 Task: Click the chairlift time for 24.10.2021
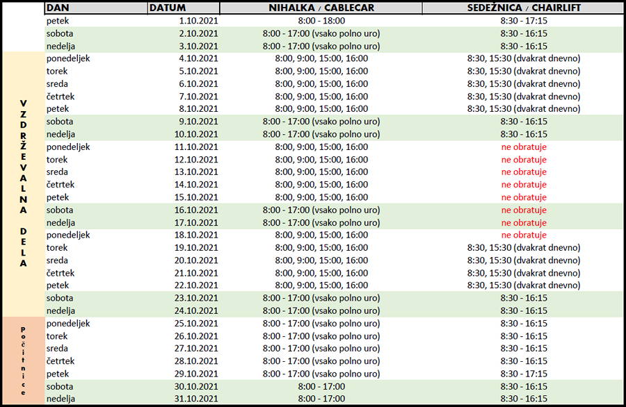[x=523, y=311]
